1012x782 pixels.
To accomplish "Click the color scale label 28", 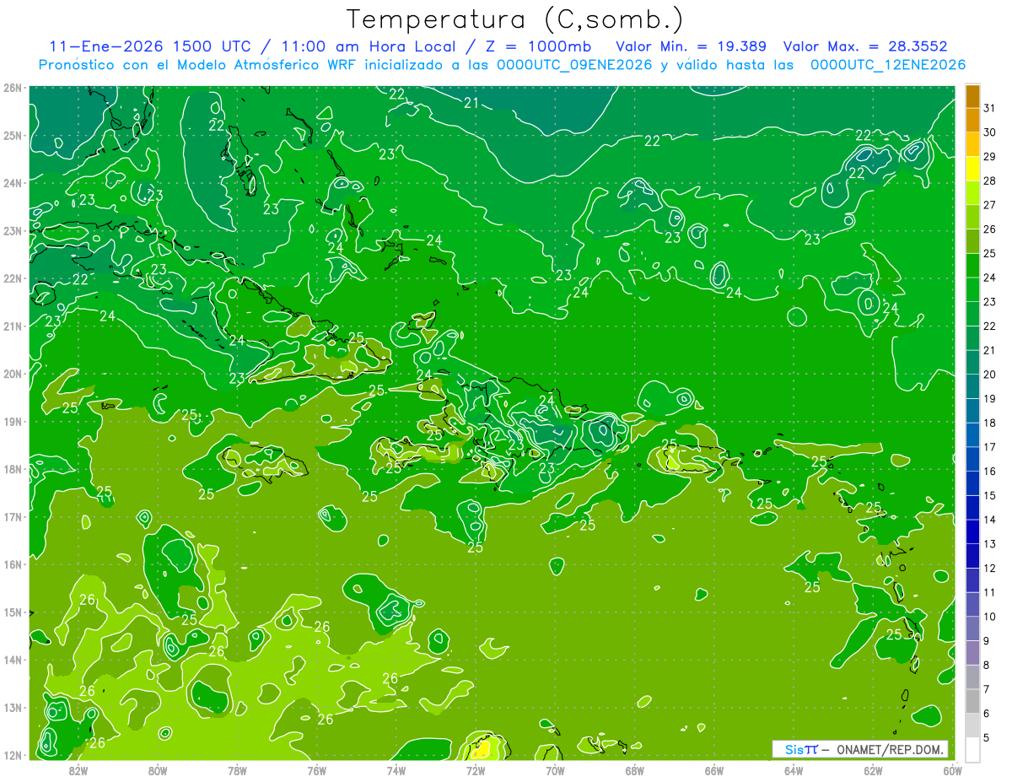I will [x=990, y=181].
